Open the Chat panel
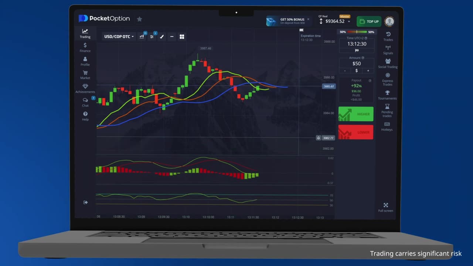 point(85,102)
